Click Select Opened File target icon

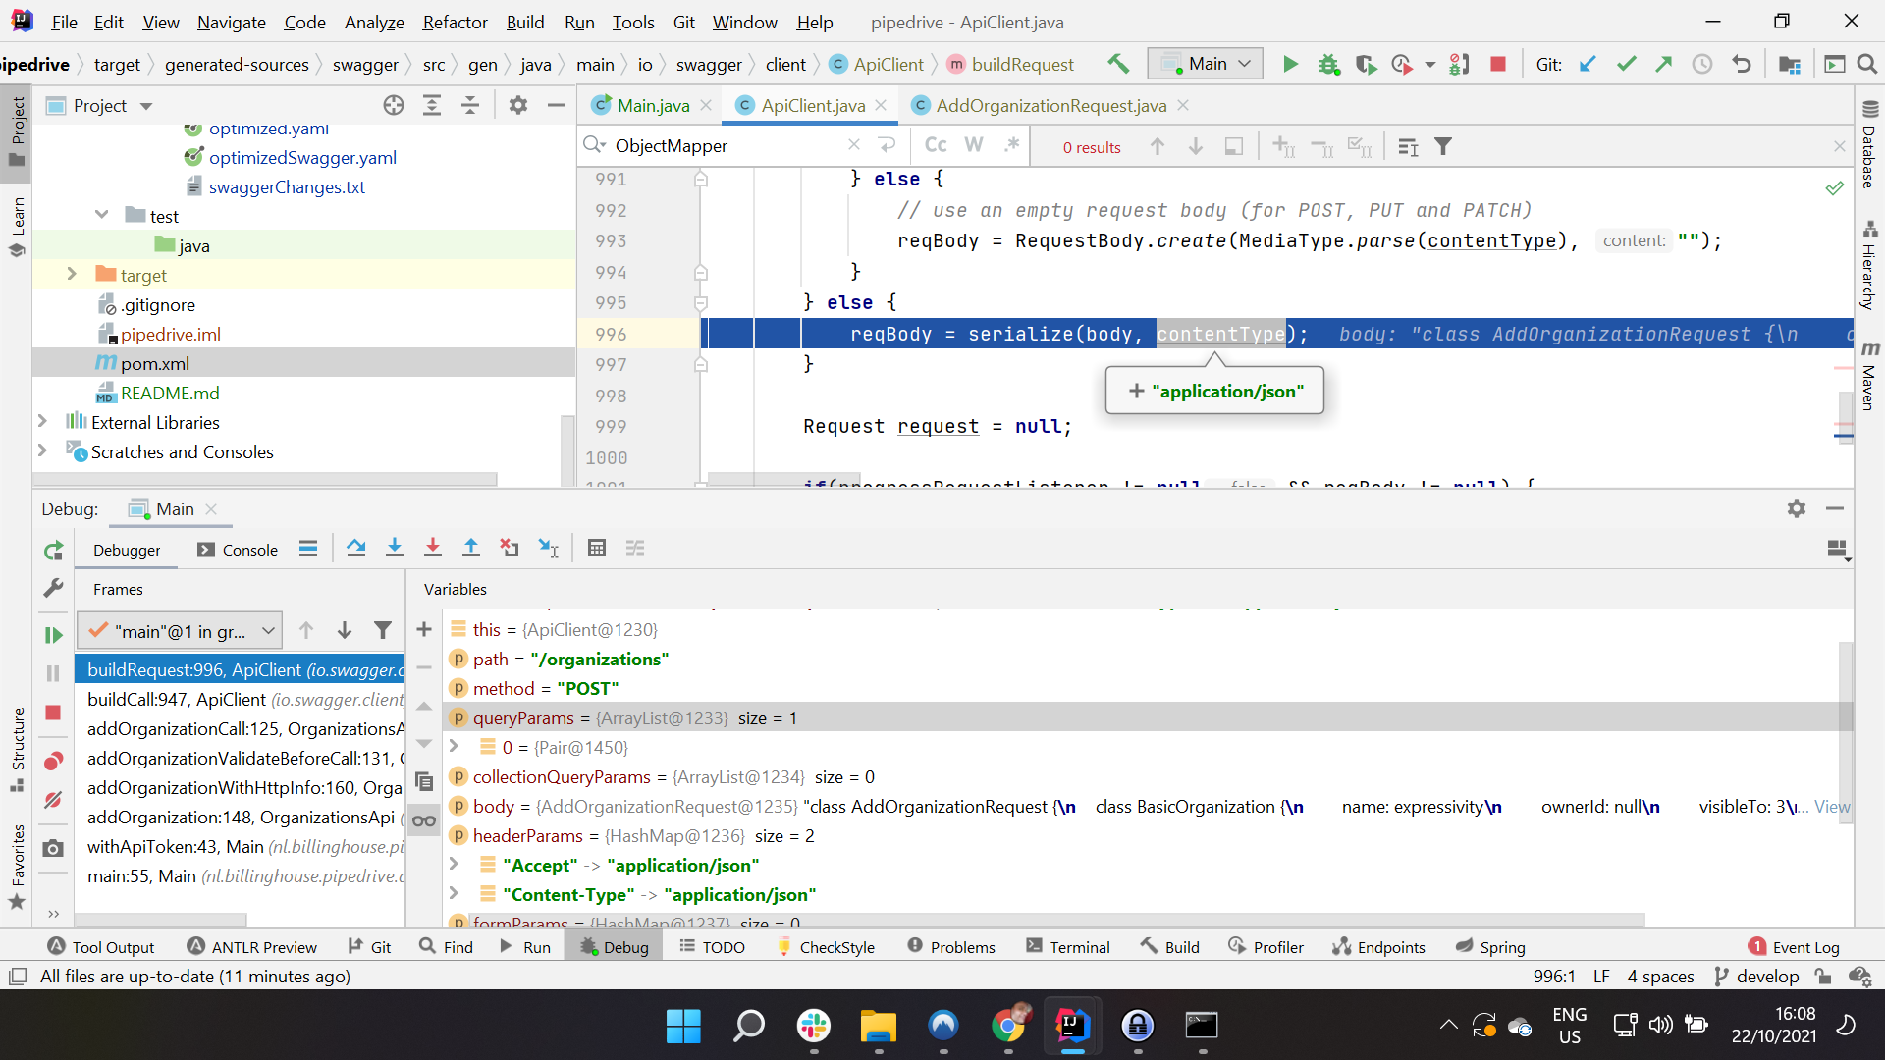(x=393, y=105)
